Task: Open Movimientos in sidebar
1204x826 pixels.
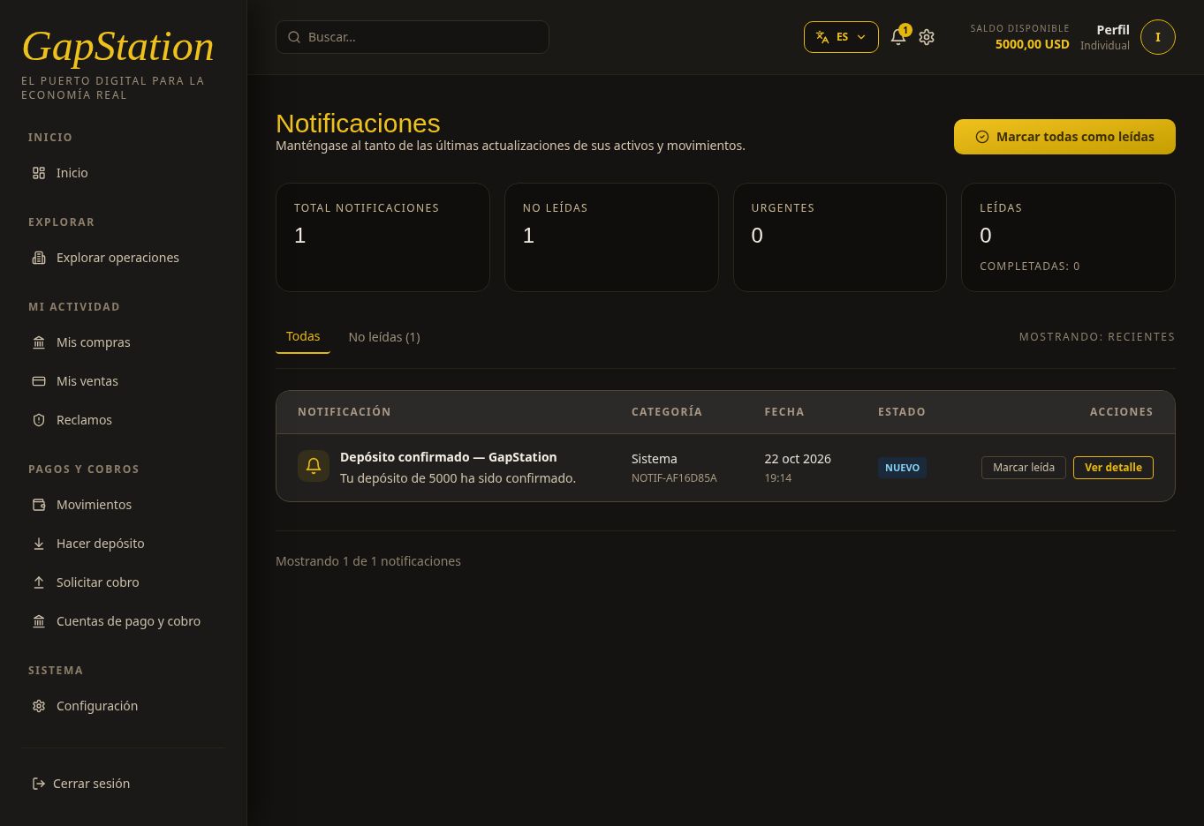Action: tap(94, 505)
